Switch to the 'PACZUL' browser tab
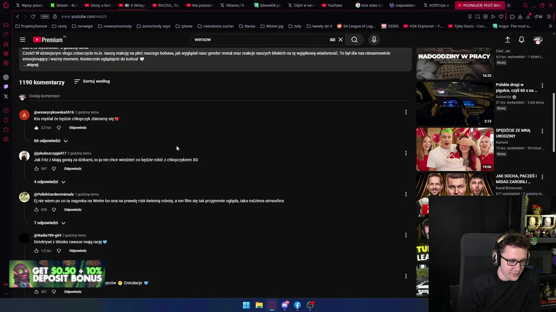This screenshot has width=556, height=312. 166,5
